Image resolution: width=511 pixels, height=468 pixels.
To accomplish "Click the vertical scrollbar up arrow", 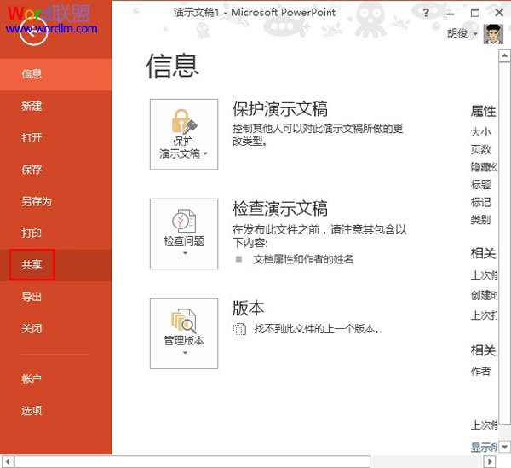I will click(x=504, y=55).
